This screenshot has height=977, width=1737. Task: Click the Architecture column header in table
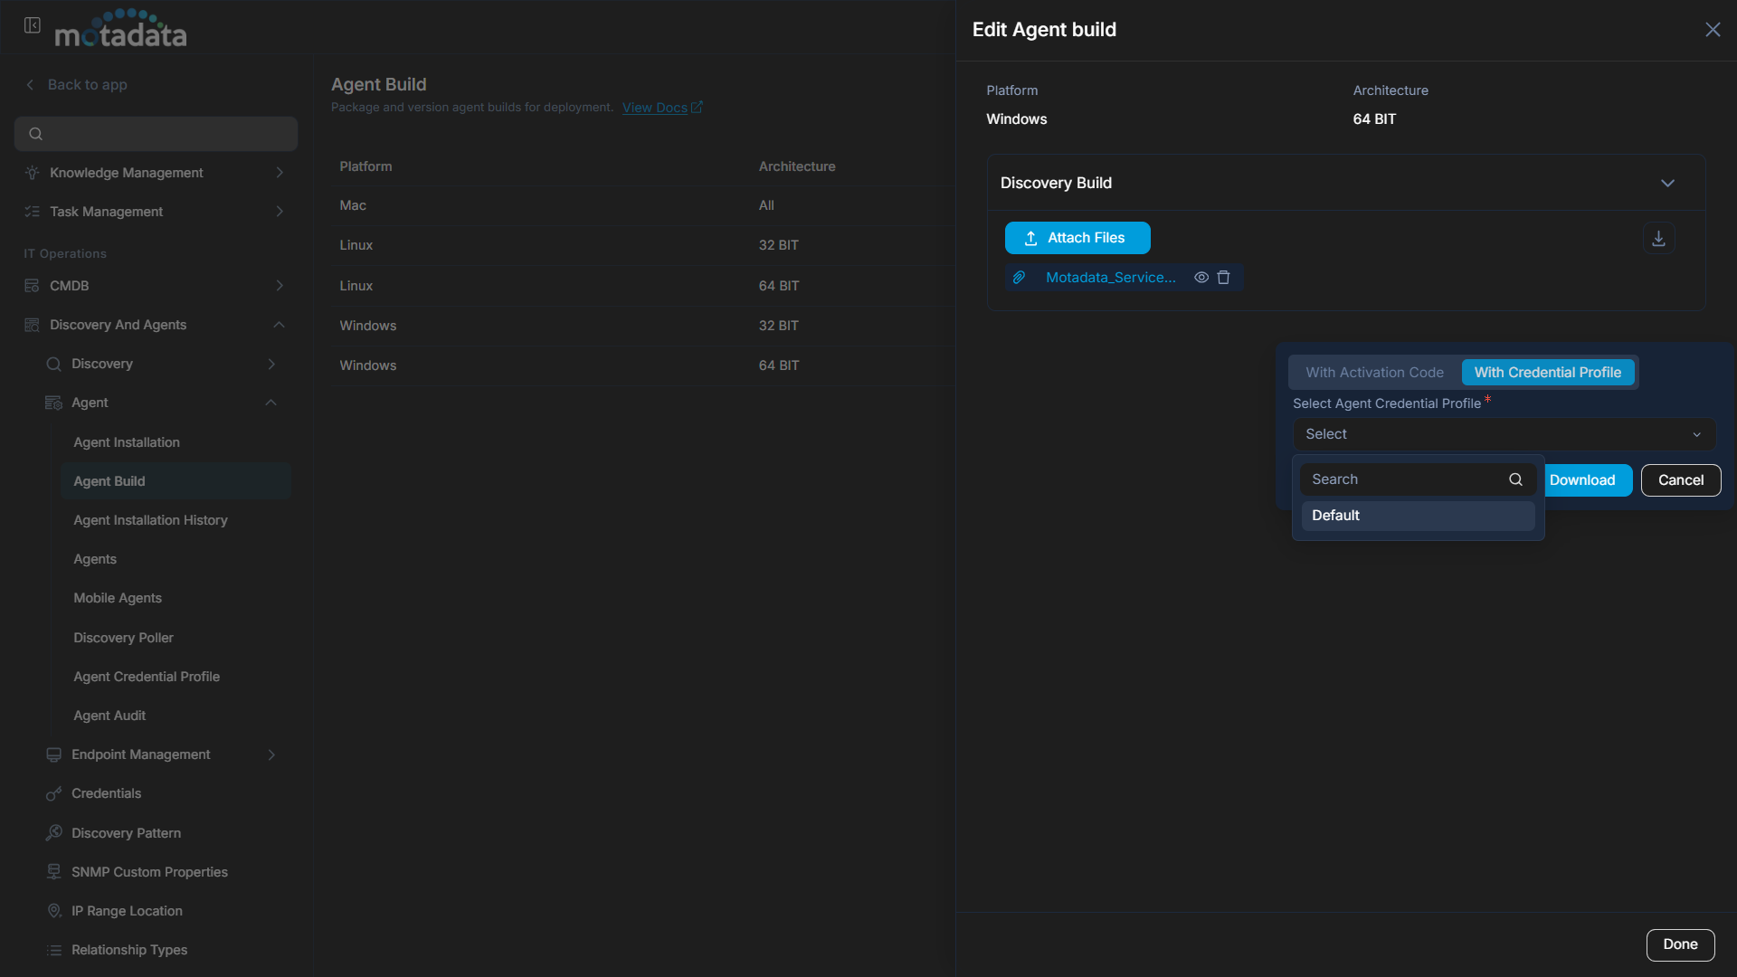click(x=797, y=166)
